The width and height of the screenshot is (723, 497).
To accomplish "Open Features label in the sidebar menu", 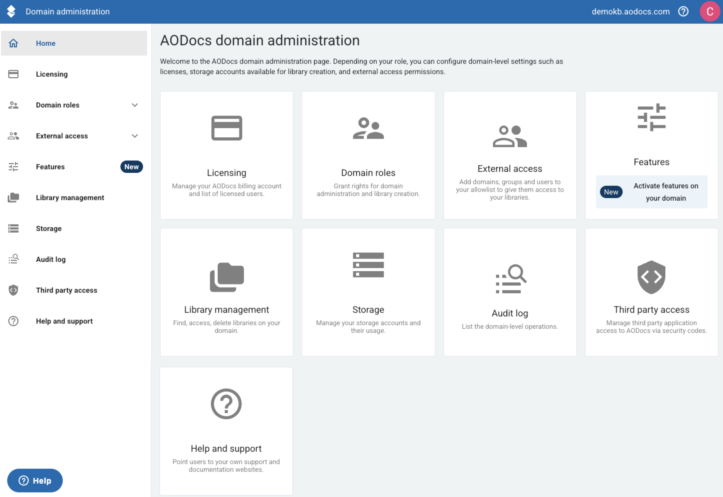I will point(50,167).
